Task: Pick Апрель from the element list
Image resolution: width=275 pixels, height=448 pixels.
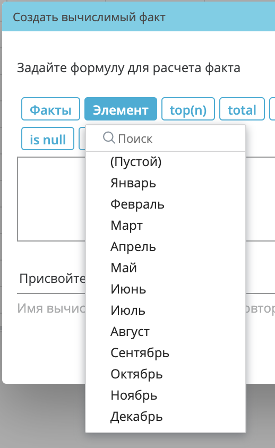Action: pos(166,247)
